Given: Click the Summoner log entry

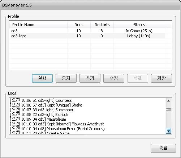Looking at the screenshot, I should tap(42, 110).
